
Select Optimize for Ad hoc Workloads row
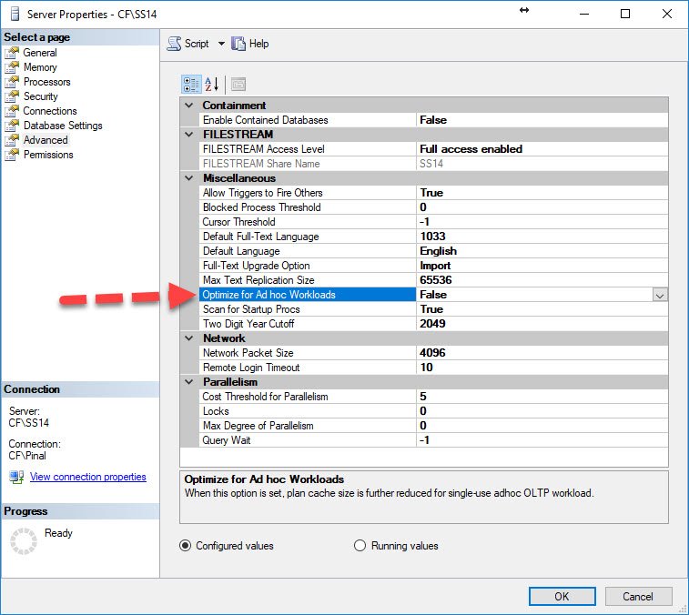pyautogui.click(x=434, y=295)
